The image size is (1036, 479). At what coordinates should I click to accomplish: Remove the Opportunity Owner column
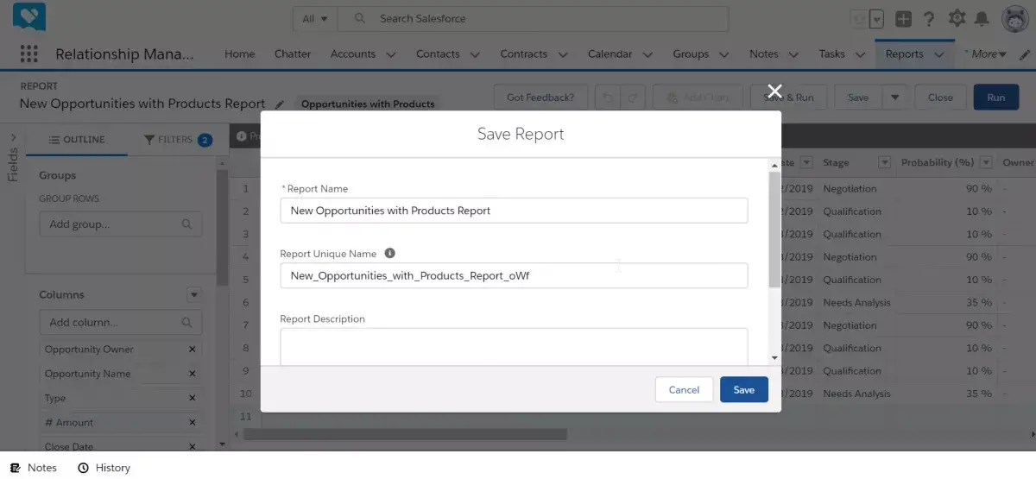coord(193,350)
